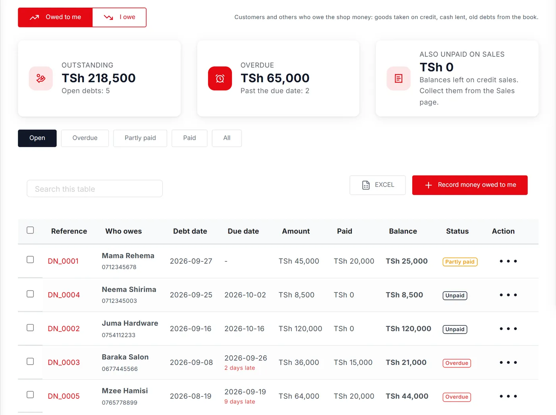Tick the checkbox for Mzee Hamisi row
Image resolution: width=556 pixels, height=415 pixels.
pyautogui.click(x=30, y=395)
